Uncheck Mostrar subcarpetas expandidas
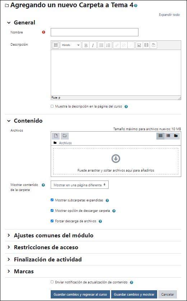Image resolution: width=187 pixels, height=301 pixels. (x=52, y=200)
